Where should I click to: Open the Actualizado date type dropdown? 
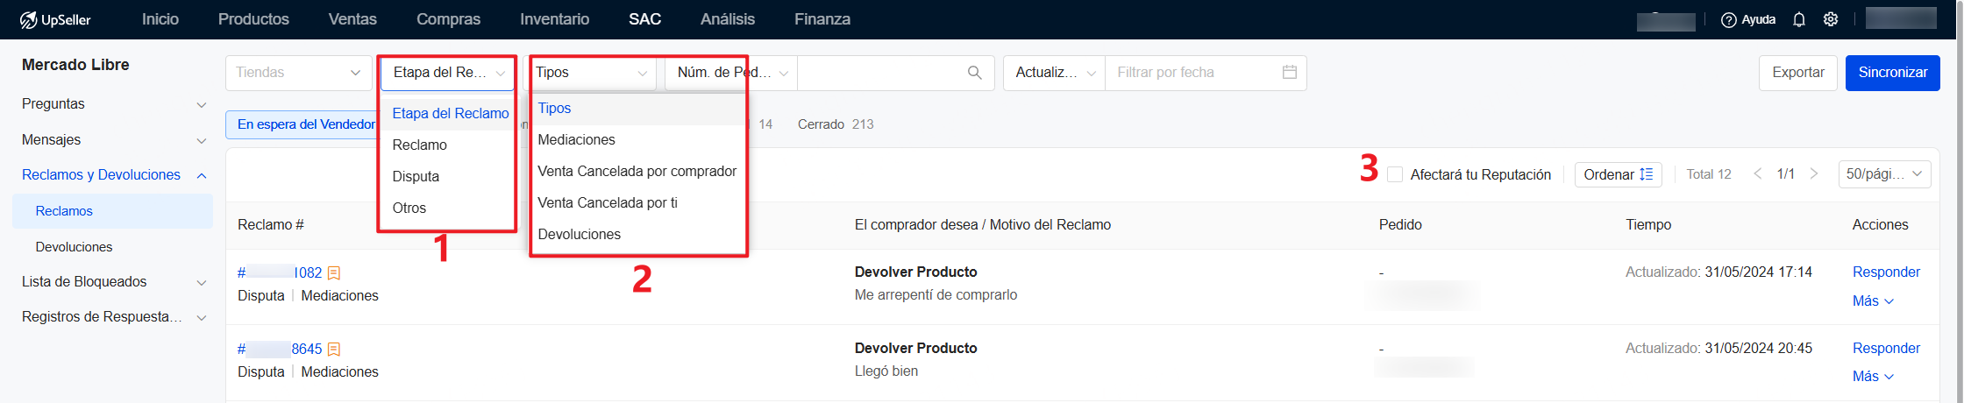point(1055,73)
